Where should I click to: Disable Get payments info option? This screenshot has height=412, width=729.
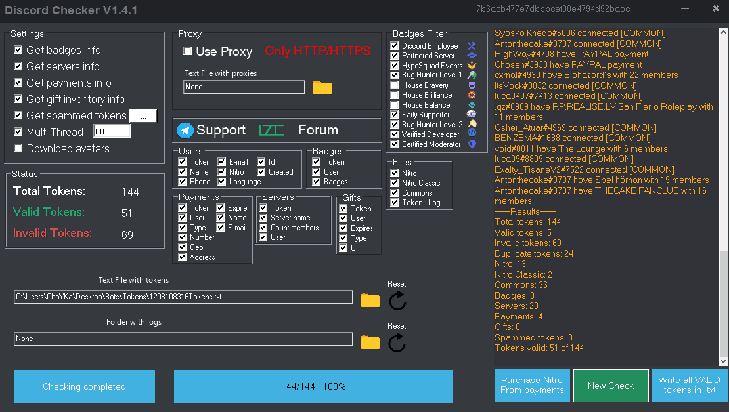tap(18, 82)
